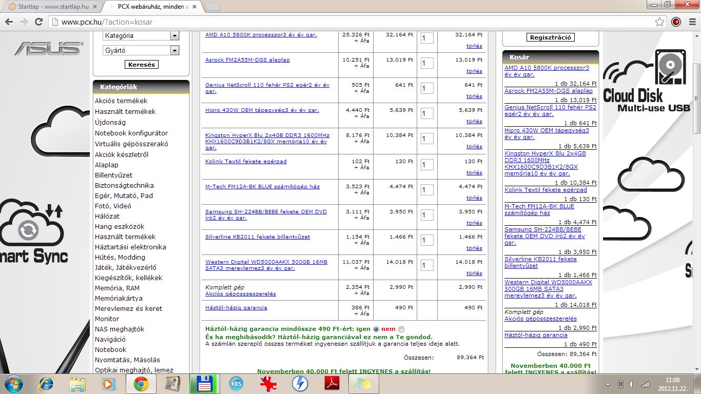Click the ASUS logo banner
The height and width of the screenshot is (394, 701).
point(48,48)
